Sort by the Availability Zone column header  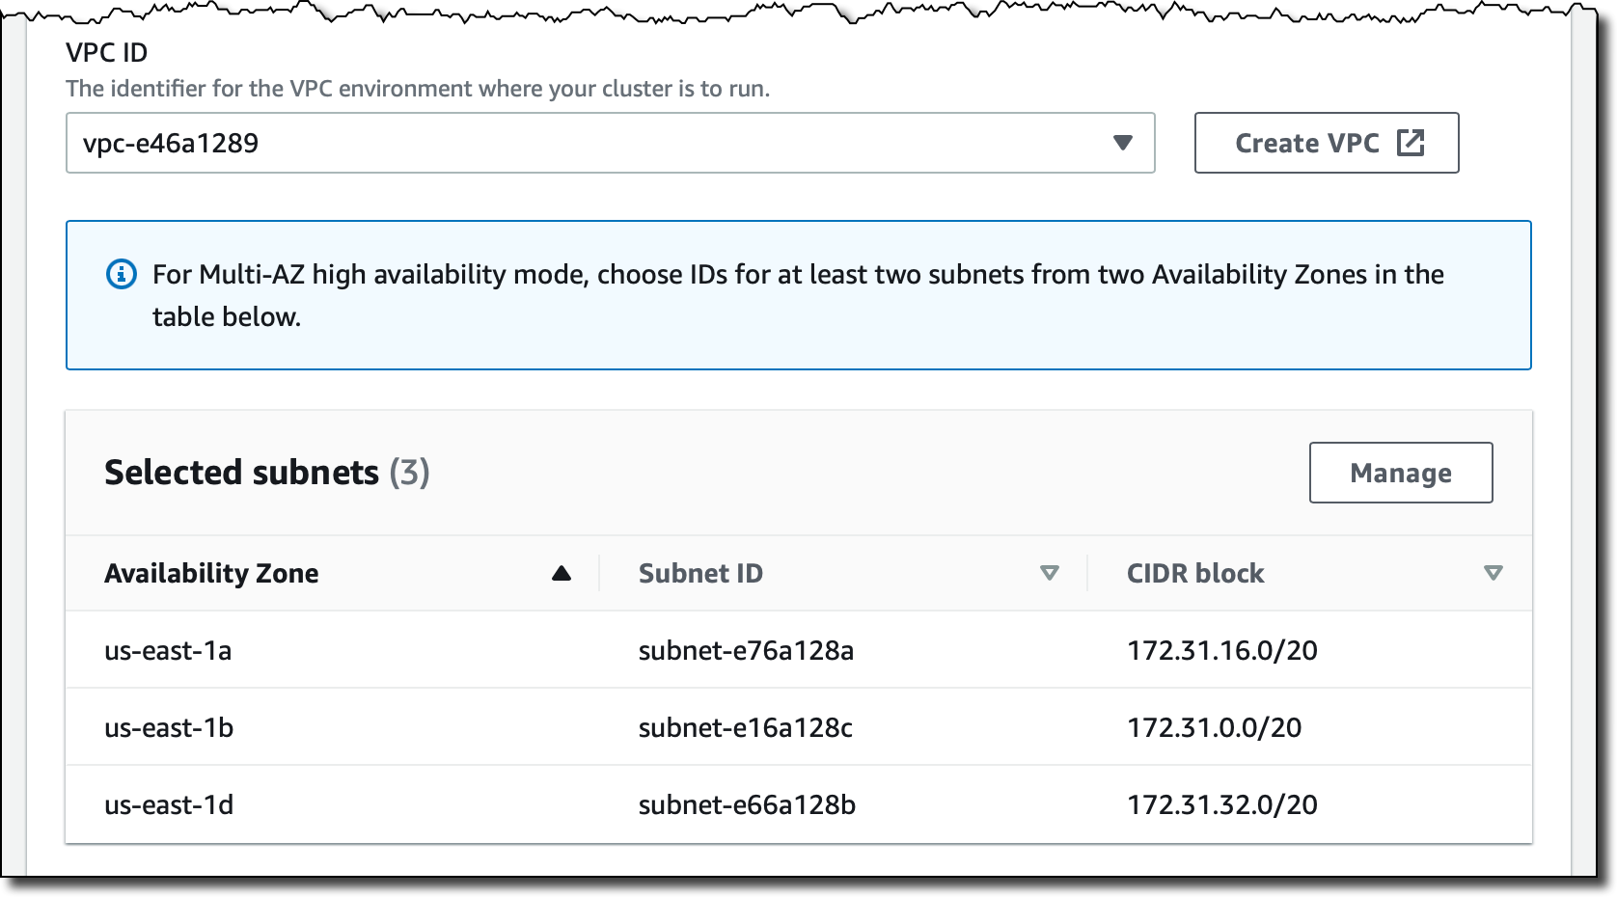pos(211,574)
